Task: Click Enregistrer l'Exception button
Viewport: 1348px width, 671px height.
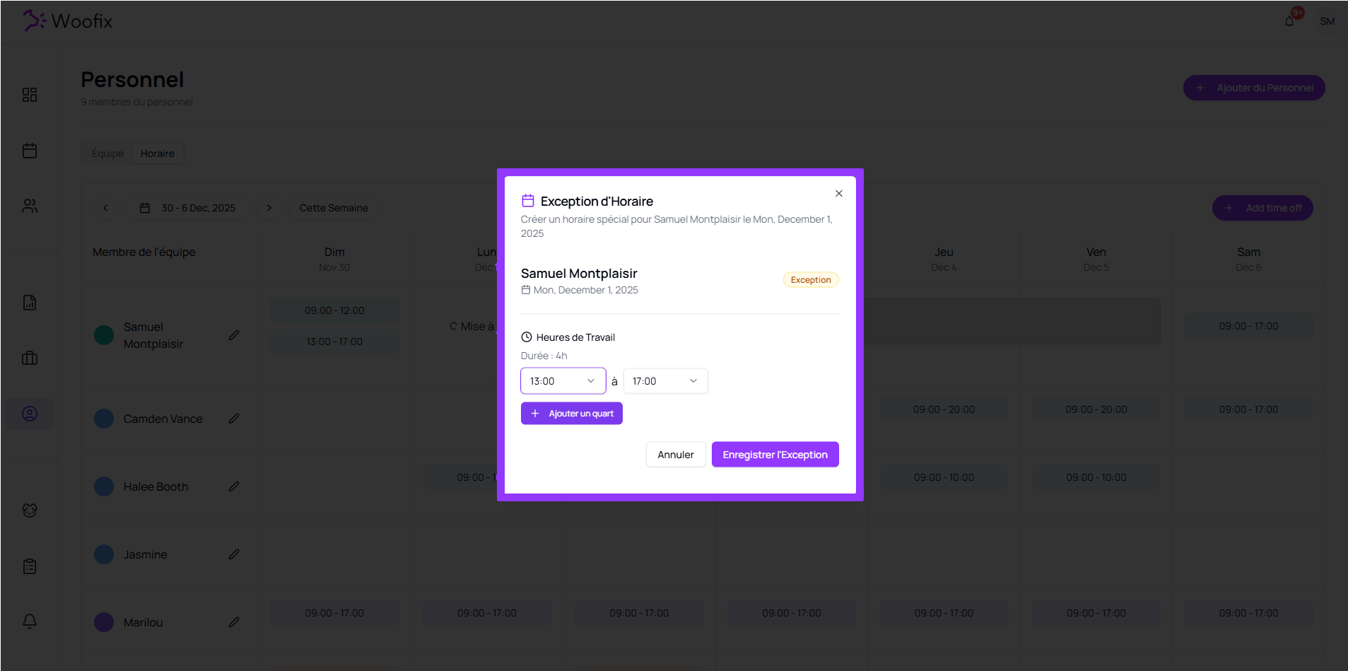Action: tap(775, 455)
